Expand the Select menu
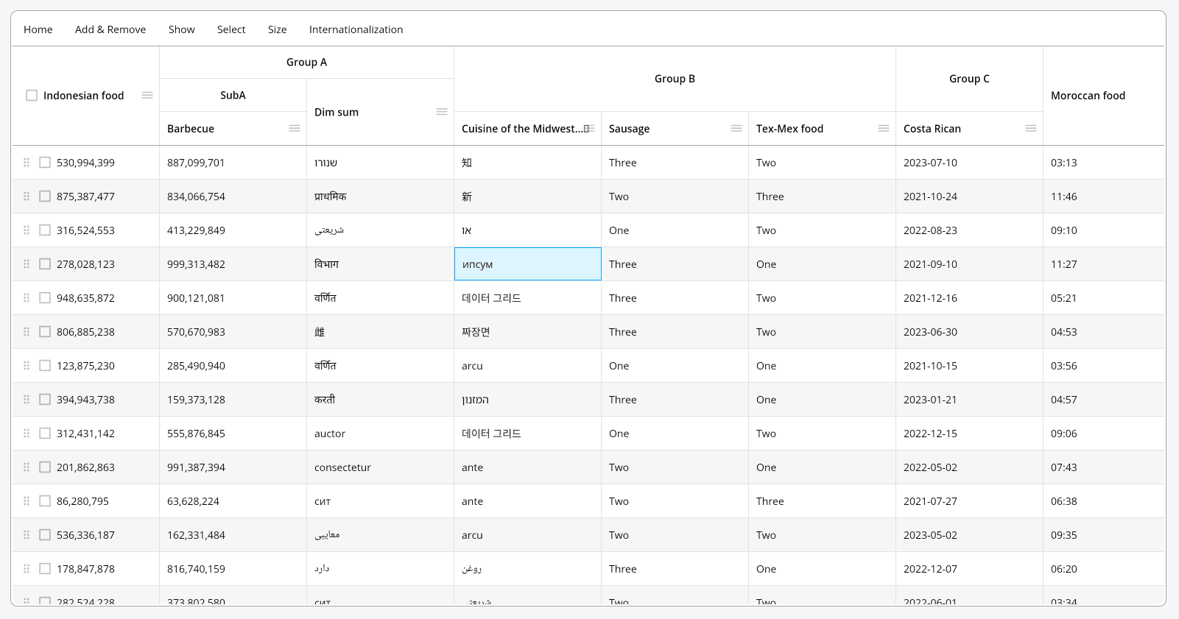Screen dimensions: 1179x619 point(231,29)
